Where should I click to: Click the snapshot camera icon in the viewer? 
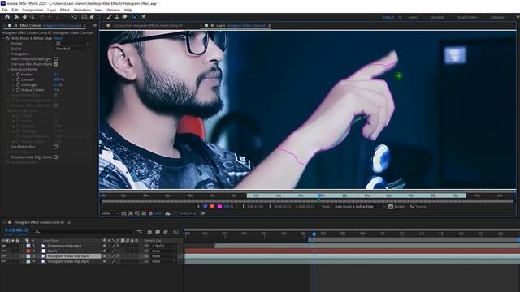pos(167,213)
